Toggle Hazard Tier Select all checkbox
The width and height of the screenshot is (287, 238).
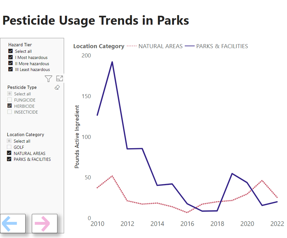point(10,51)
